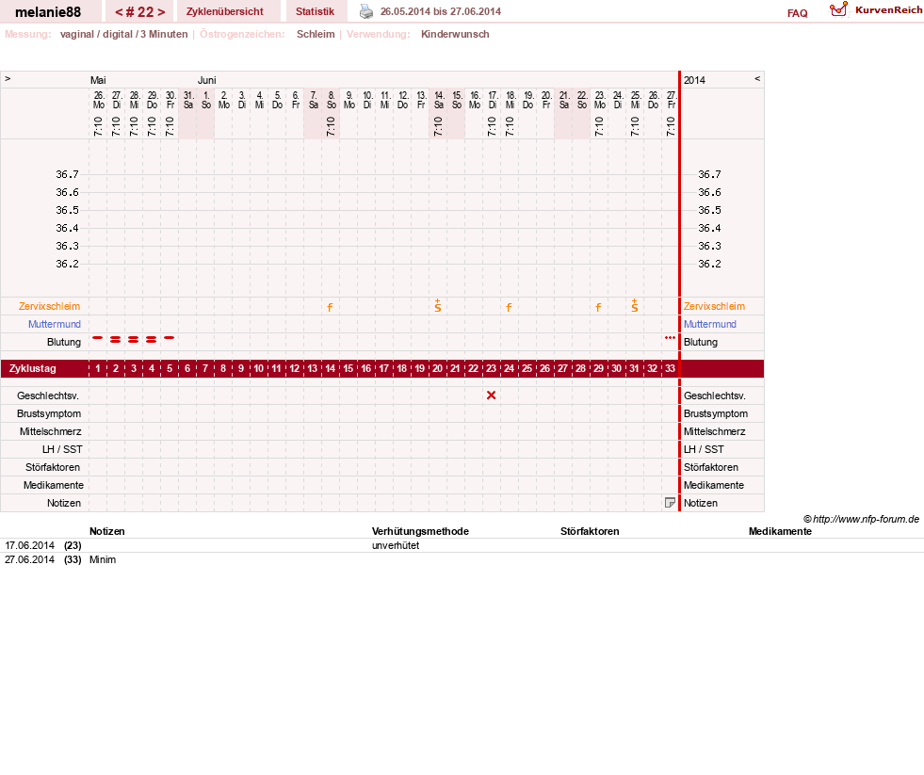924x775 pixels.
Task: Click the 17.06.2014 (23) notes row
Action: pyautogui.click(x=462, y=545)
